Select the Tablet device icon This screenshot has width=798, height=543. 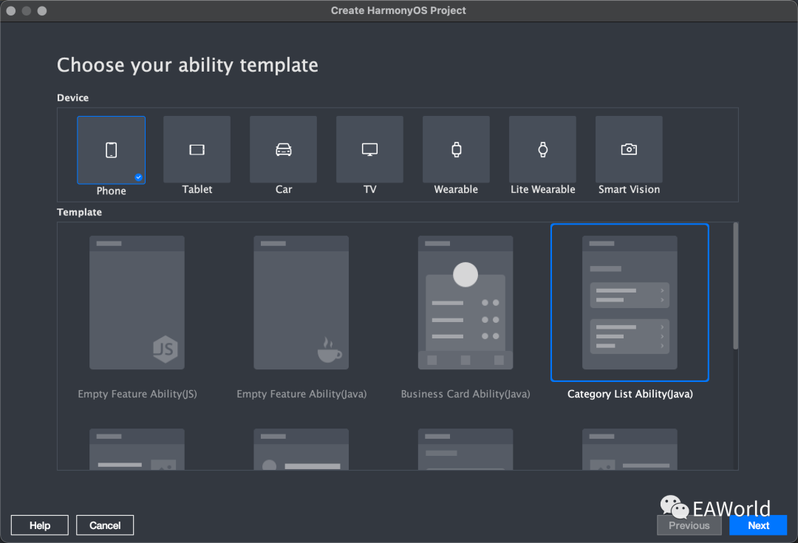point(197,150)
